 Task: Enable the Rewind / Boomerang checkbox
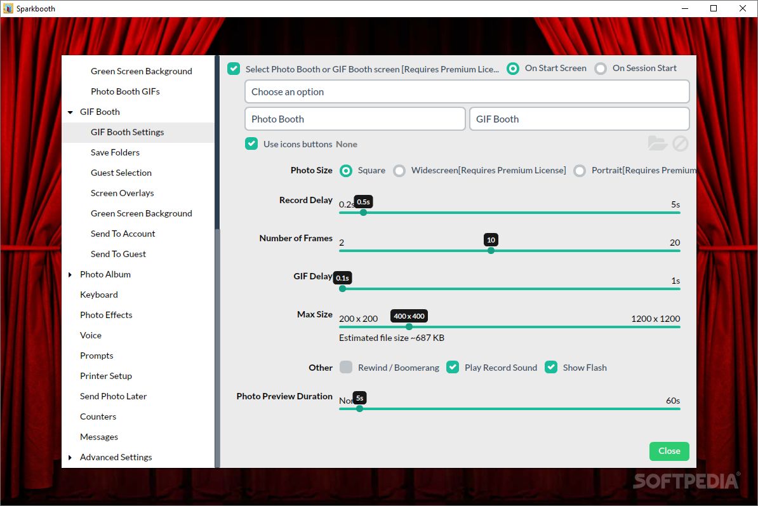click(x=345, y=368)
